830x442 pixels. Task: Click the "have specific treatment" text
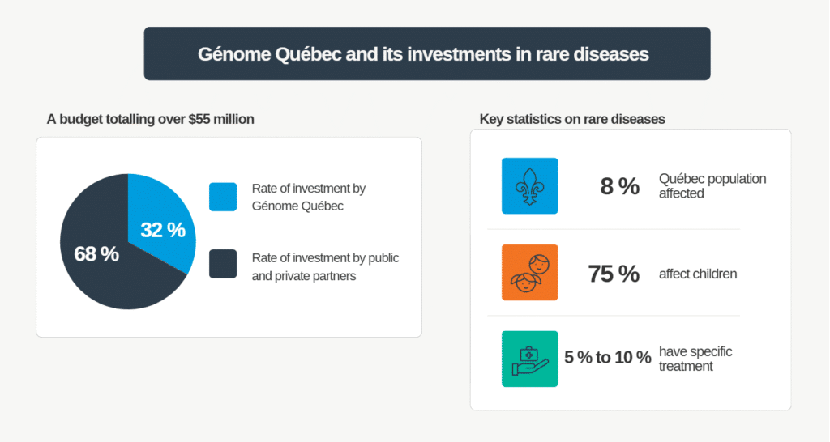695,359
